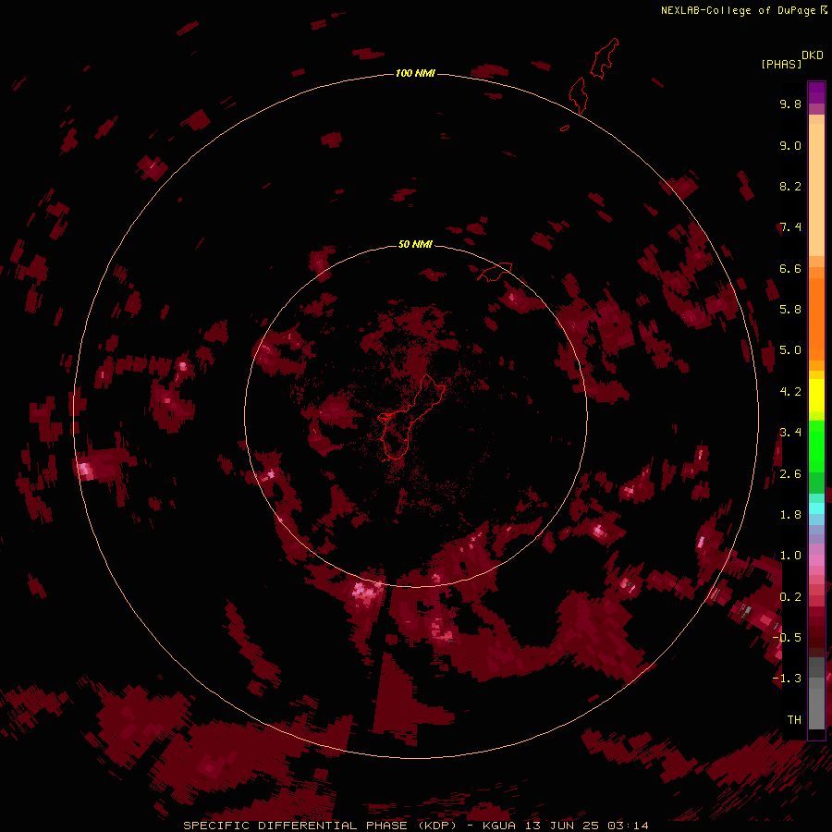Click the purple top of color bar
Image resolution: width=832 pixels, height=832 pixels.
pyautogui.click(x=816, y=92)
